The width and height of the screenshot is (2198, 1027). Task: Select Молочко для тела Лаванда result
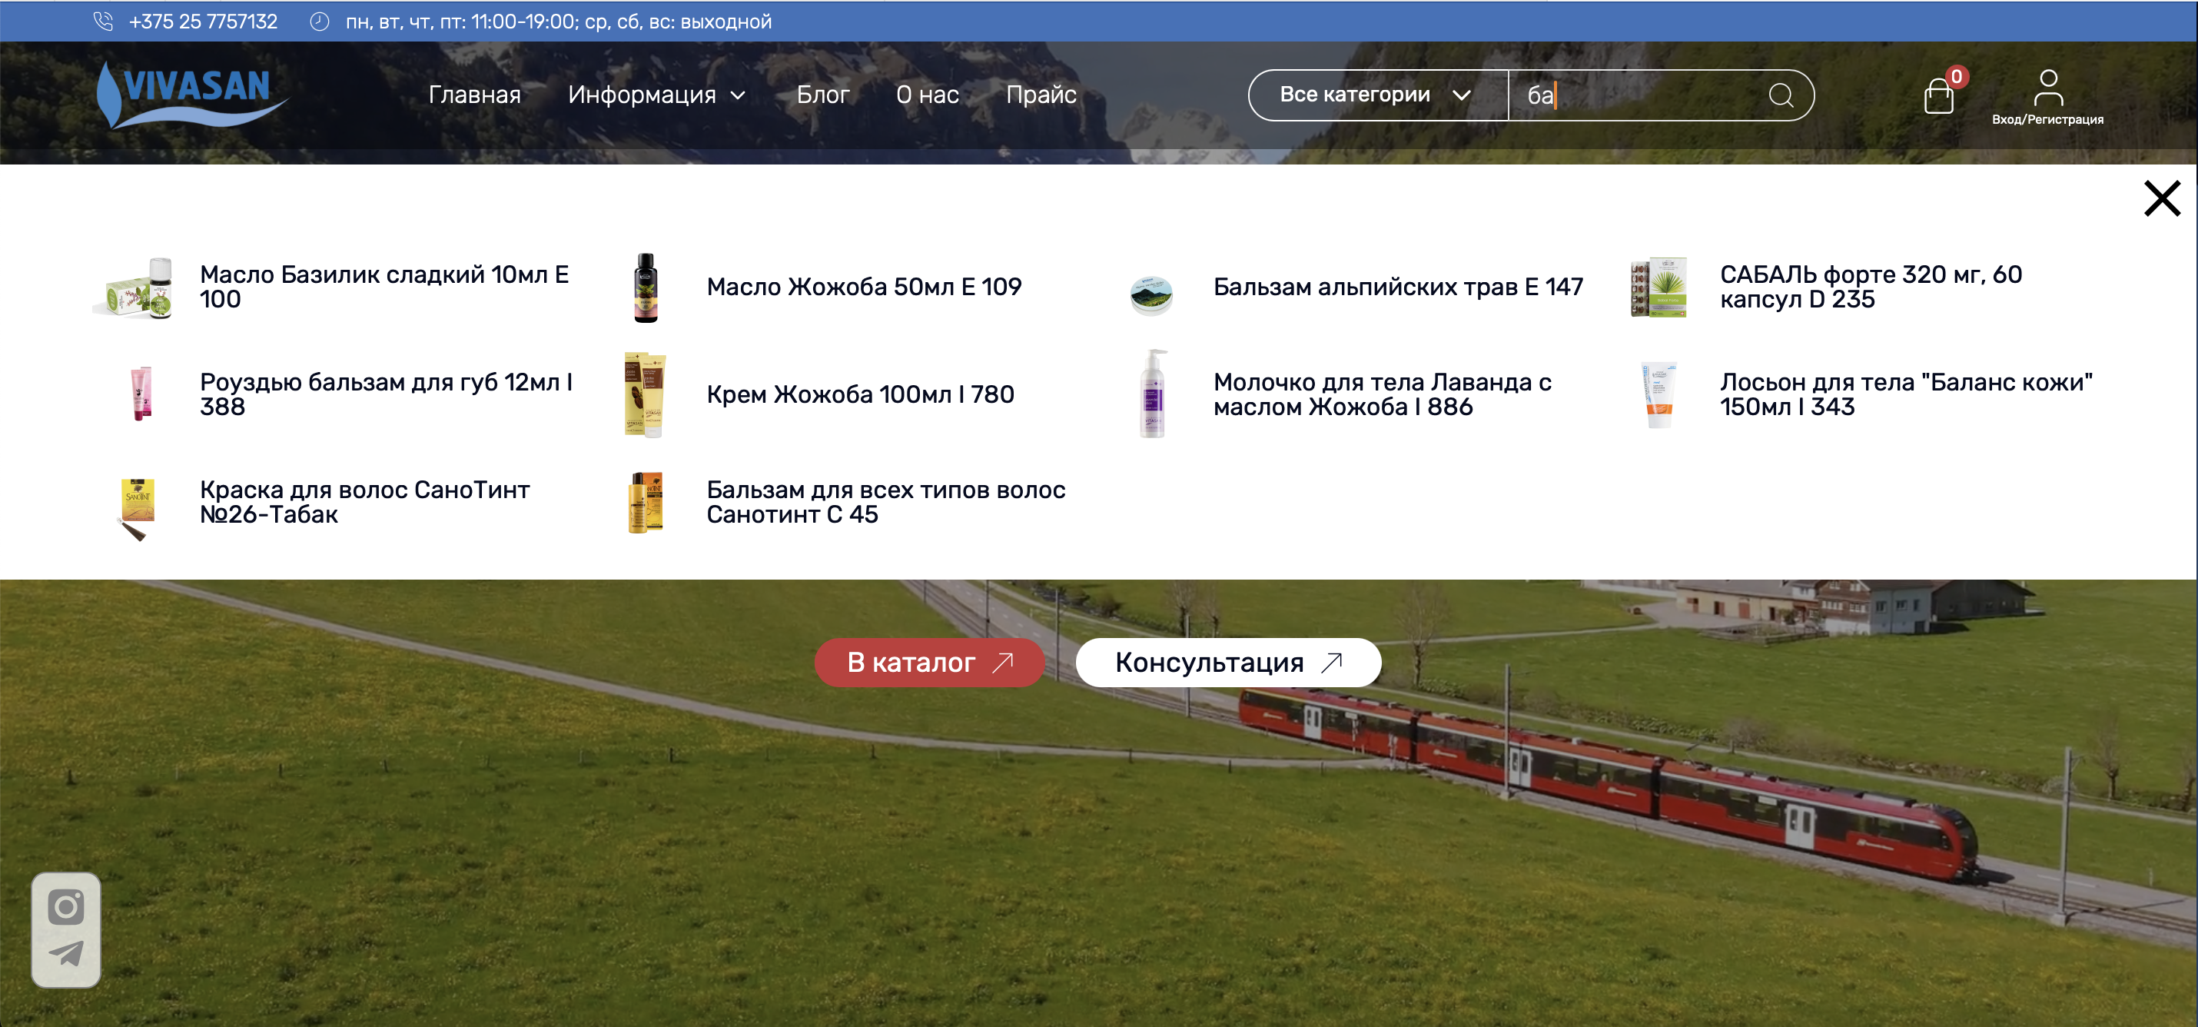[x=1383, y=394]
